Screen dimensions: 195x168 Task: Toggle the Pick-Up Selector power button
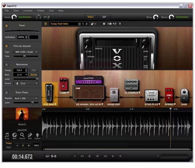coord(7,46)
